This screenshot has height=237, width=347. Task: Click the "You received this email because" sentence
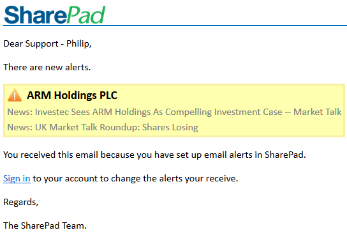tap(154, 155)
